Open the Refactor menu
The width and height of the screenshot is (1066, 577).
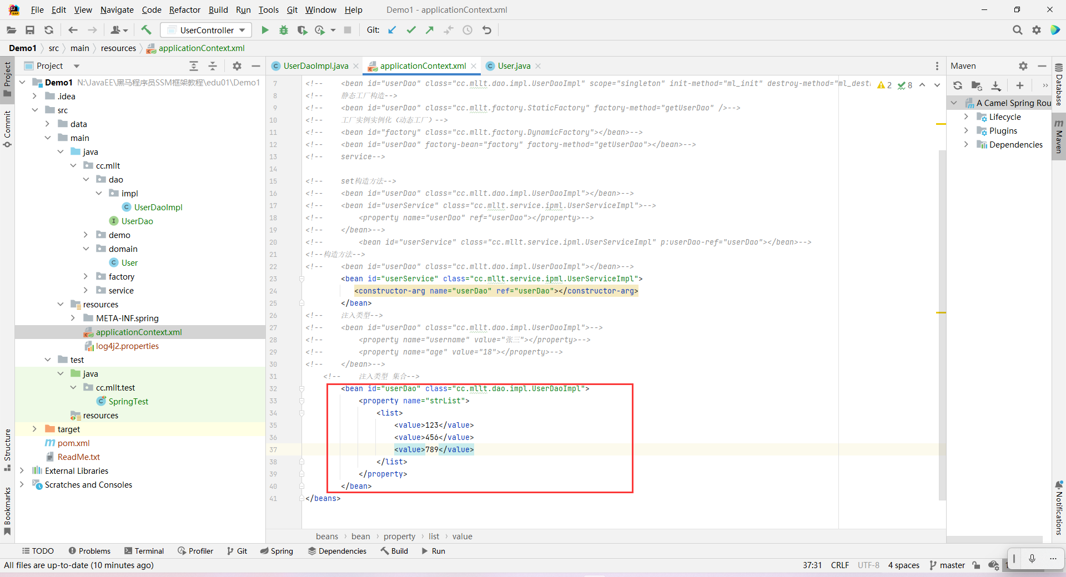coord(185,10)
